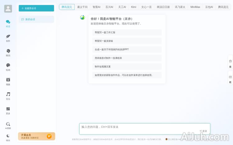The height and width of the screenshot is (145, 233).
Task: Click the 创建新会话 button
Action: [36, 8]
